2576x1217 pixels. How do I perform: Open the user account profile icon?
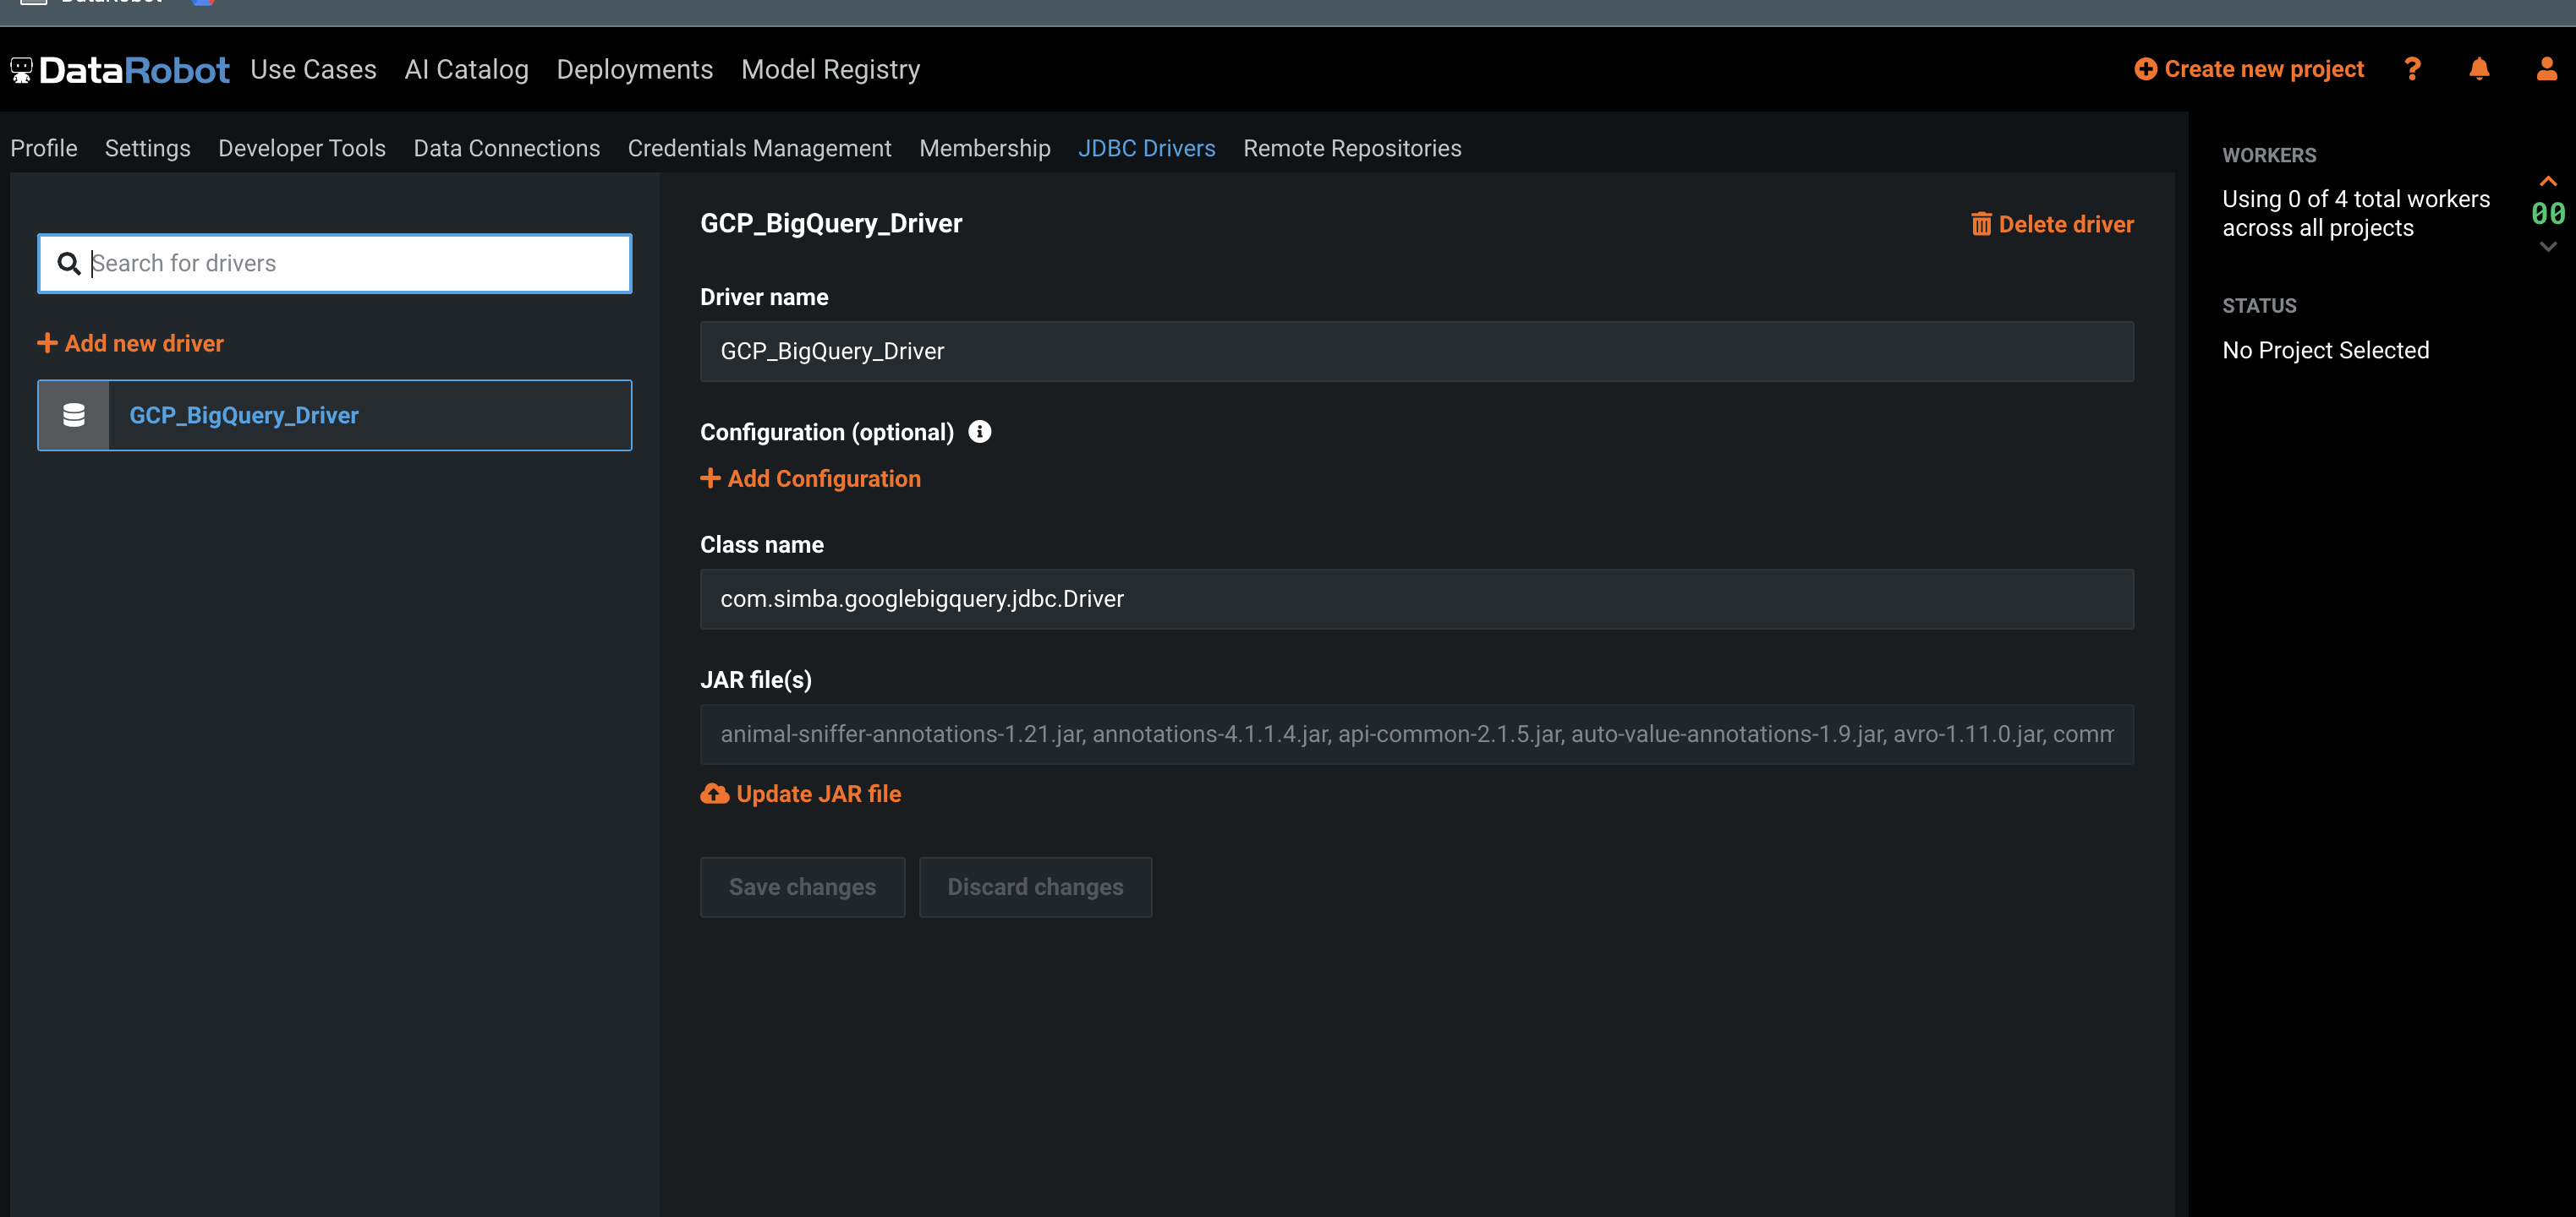pyautogui.click(x=2546, y=69)
